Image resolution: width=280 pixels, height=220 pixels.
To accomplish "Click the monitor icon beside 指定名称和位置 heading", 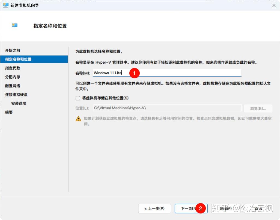I will 14,26.
